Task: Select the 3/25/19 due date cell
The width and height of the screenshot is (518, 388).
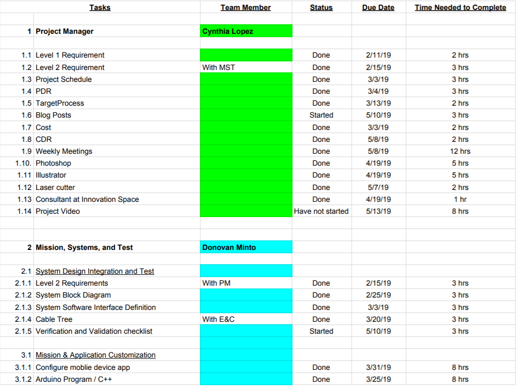Action: coord(378,379)
